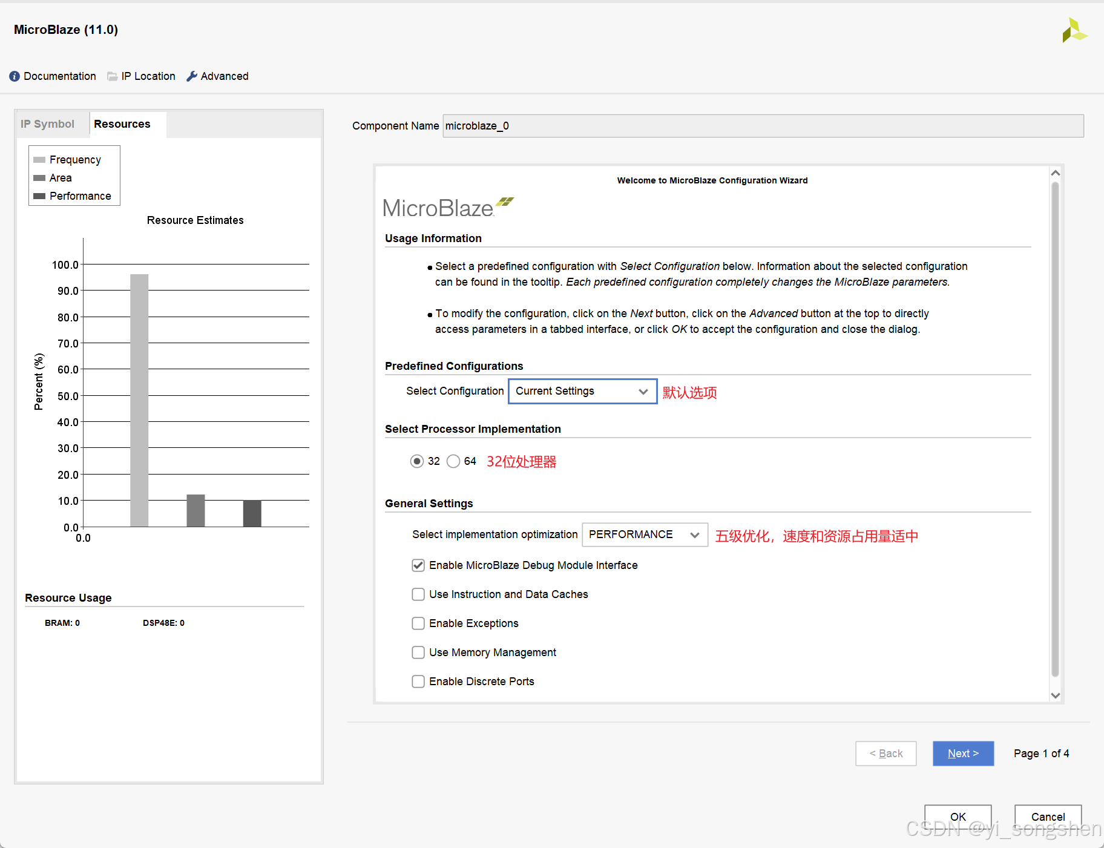Select the 32-bit processor radio button

417,461
